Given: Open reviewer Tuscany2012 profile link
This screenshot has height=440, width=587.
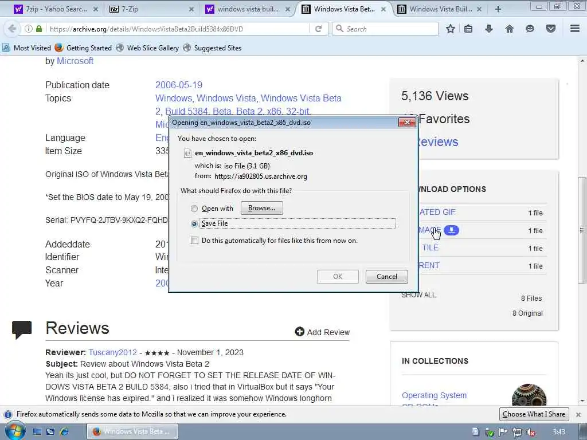Looking at the screenshot, I should (113, 352).
